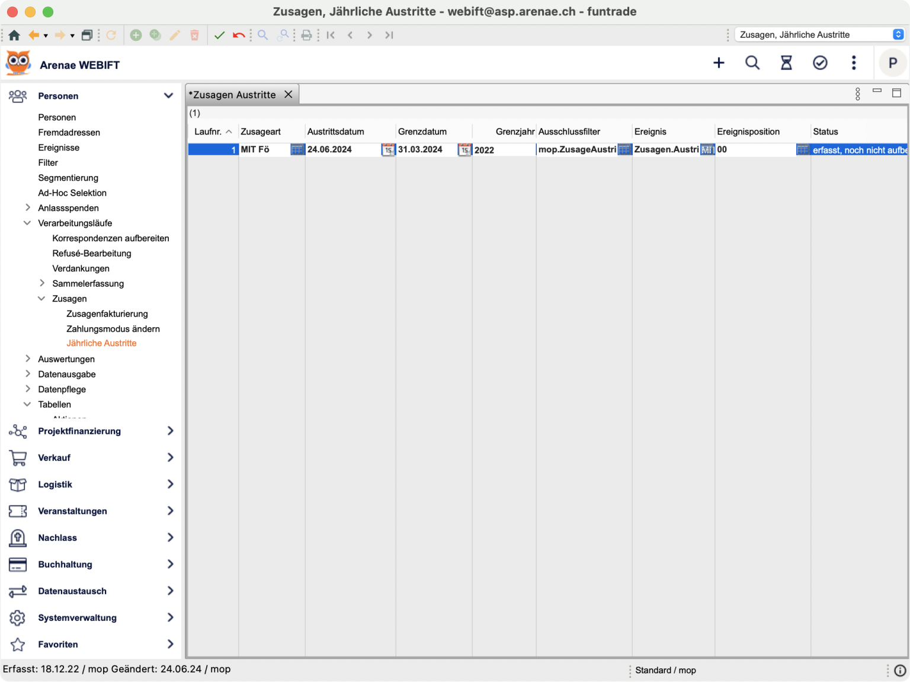Open the Zusagen, Jährliche Austritte dropdown
910x682 pixels.
(821, 35)
